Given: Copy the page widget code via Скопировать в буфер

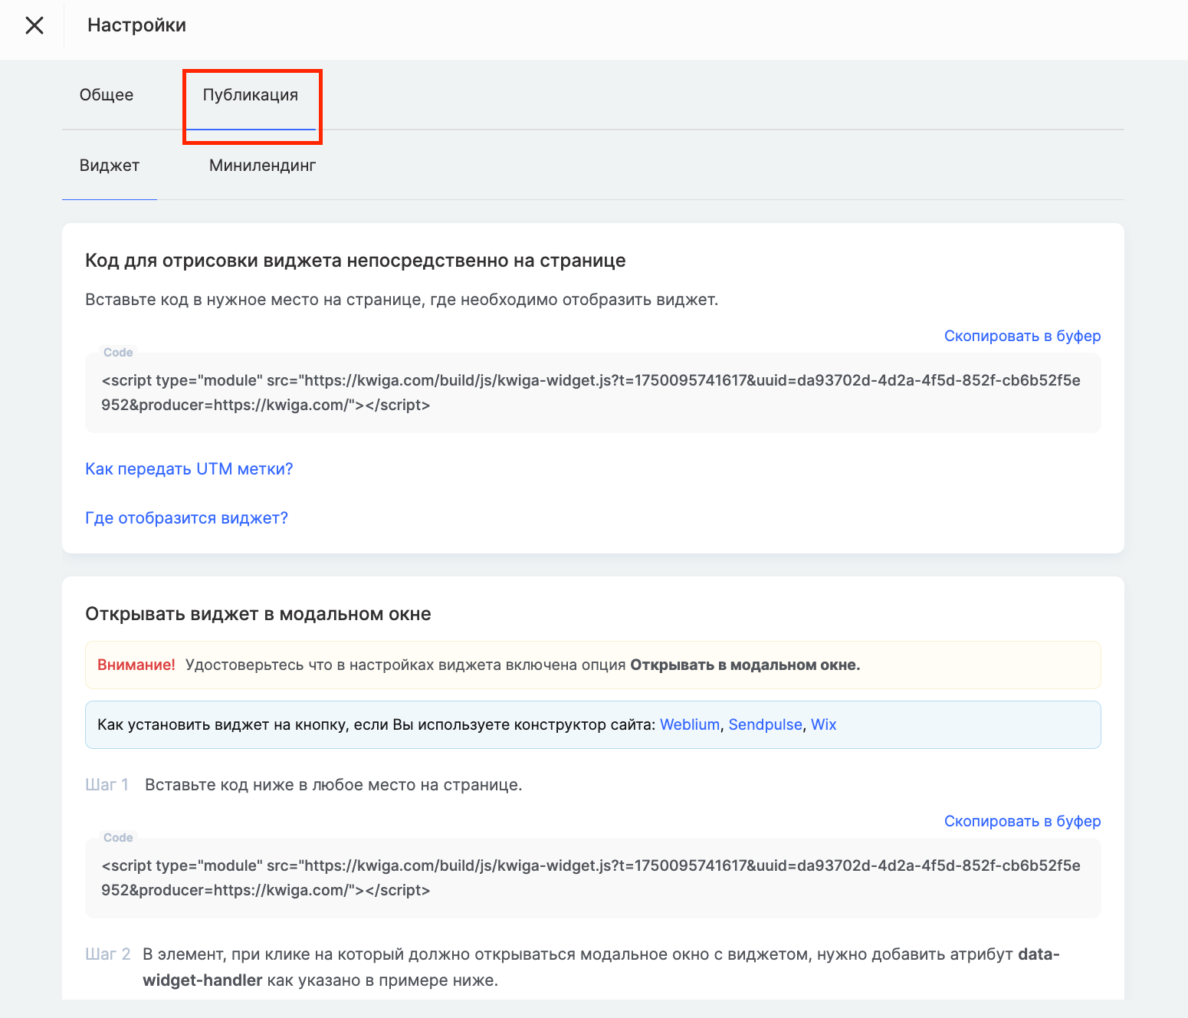Looking at the screenshot, I should point(1022,336).
